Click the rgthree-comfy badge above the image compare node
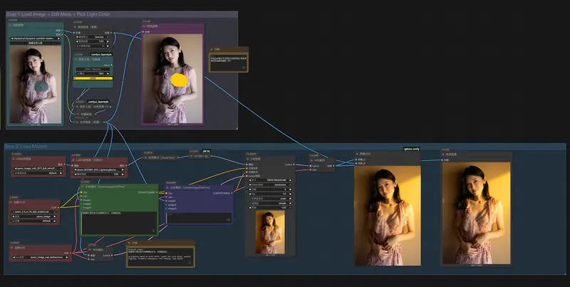 (x=412, y=149)
